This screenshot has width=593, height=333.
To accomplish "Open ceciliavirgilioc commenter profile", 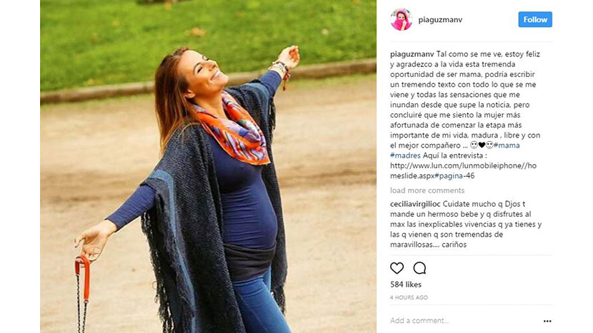I will (415, 204).
